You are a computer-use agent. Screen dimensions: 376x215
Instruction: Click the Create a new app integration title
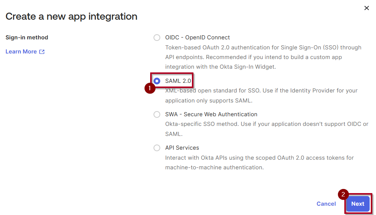pyautogui.click(x=71, y=16)
